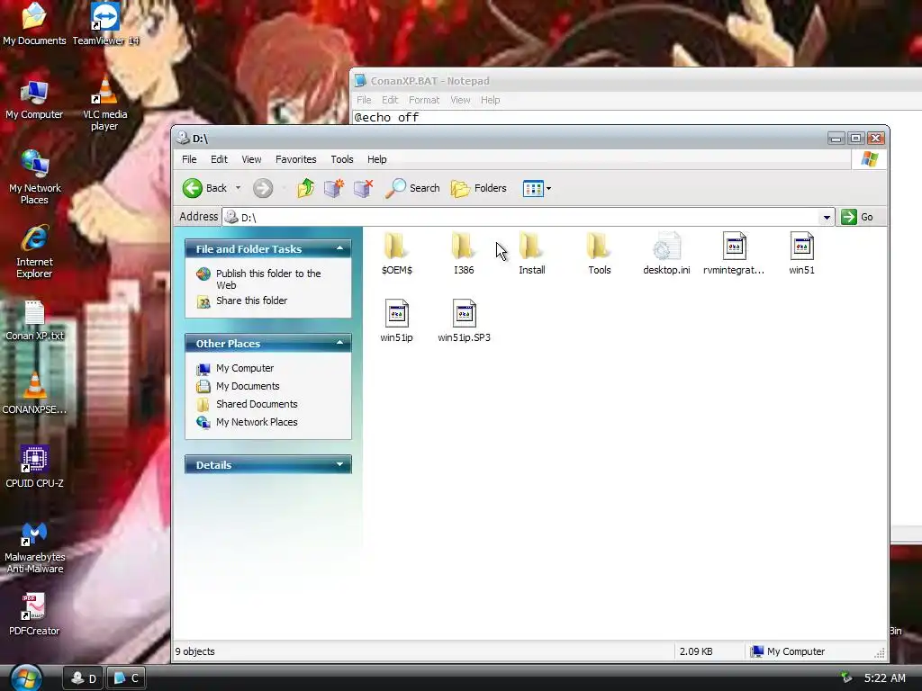The width and height of the screenshot is (922, 691).
Task: Open the Tools menu
Action: pos(341,159)
